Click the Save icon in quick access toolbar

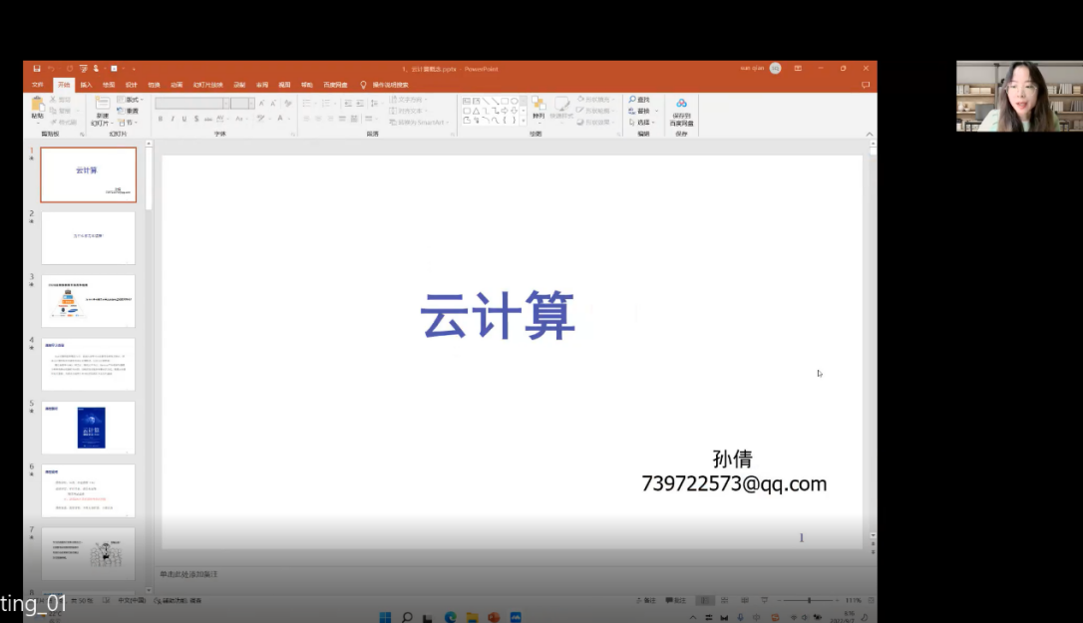pyautogui.click(x=37, y=69)
